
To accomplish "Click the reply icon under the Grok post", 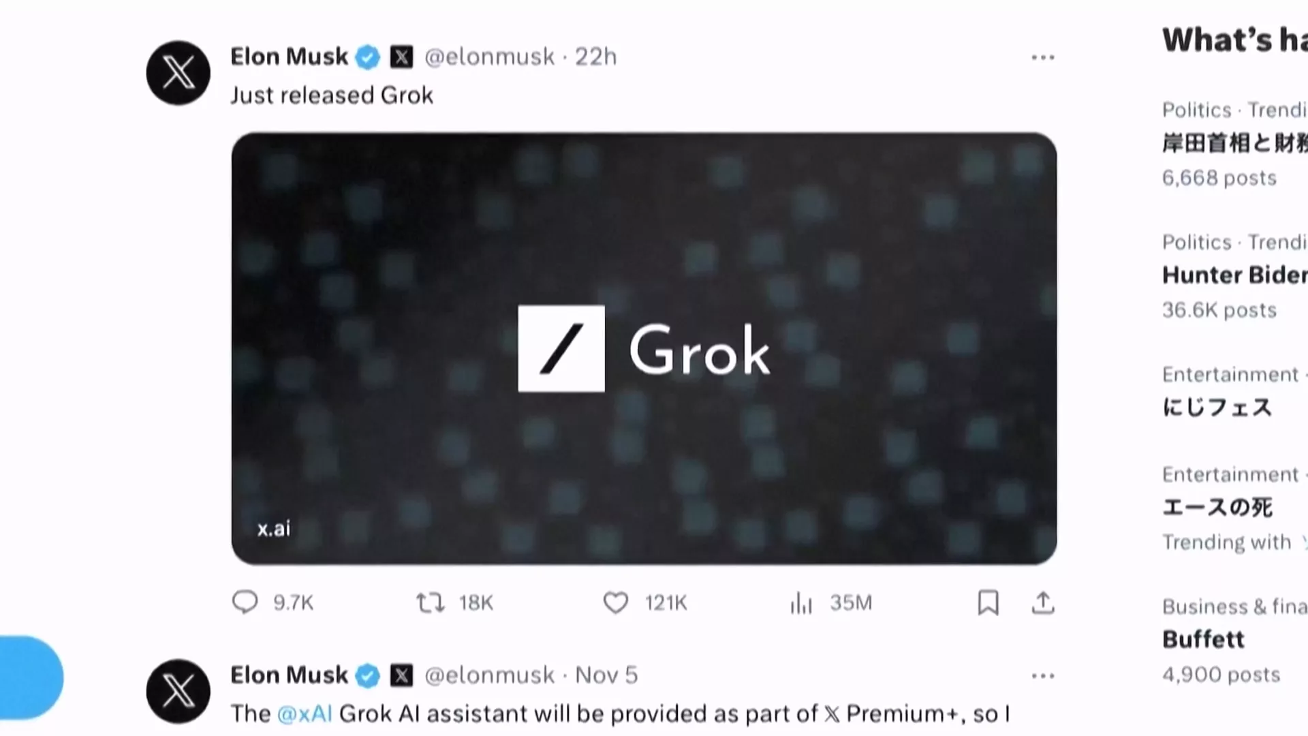I will (245, 602).
